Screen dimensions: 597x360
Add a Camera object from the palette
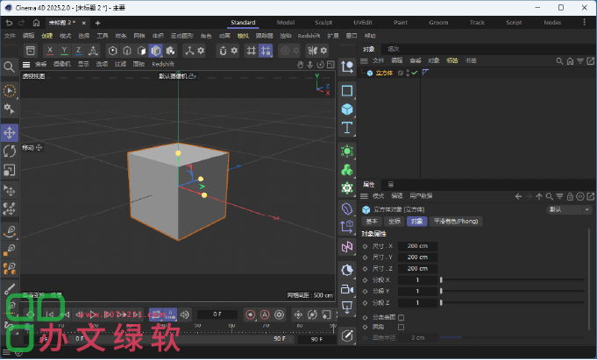pos(347,289)
